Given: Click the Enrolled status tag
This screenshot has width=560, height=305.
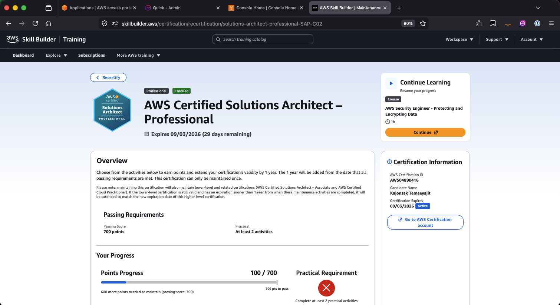Looking at the screenshot, I should click(181, 91).
